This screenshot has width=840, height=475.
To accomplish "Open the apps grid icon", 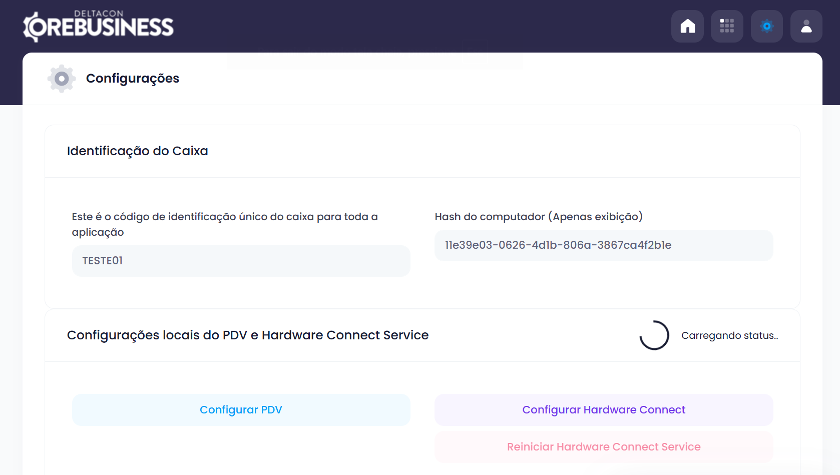I will pos(727,26).
